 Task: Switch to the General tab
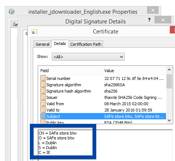coord(43,44)
